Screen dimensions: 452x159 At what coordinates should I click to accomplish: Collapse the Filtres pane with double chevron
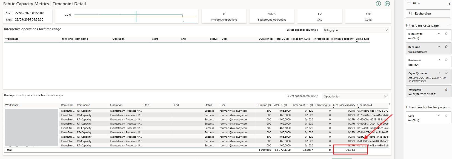point(449,4)
